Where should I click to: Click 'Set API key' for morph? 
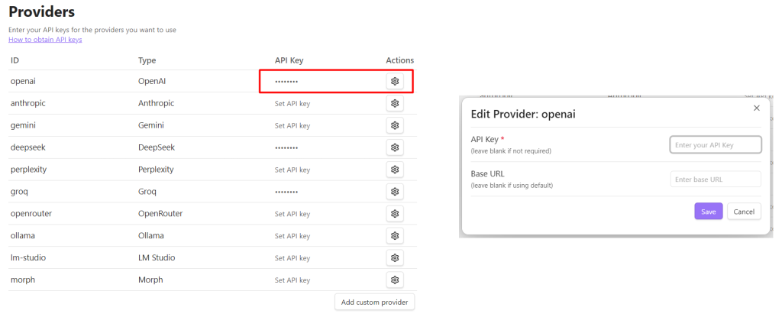[x=292, y=280]
